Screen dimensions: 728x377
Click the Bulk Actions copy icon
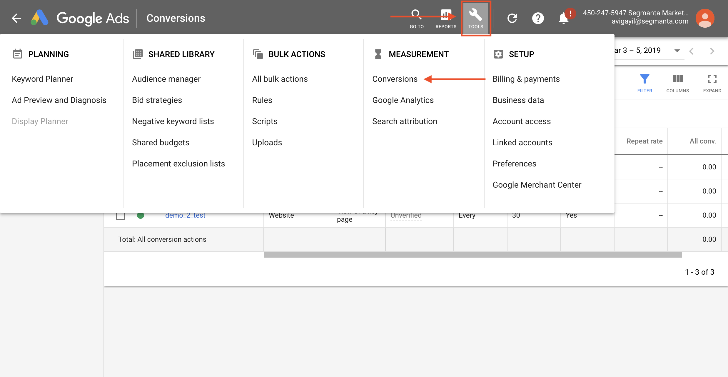258,54
